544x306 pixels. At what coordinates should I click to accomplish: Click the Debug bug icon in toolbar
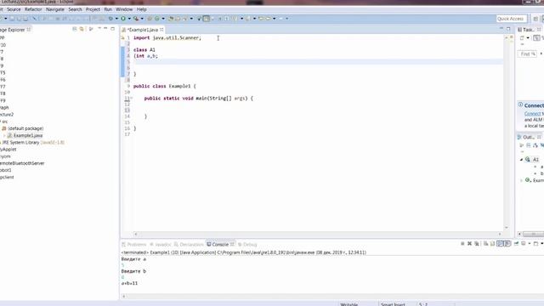pos(110,19)
